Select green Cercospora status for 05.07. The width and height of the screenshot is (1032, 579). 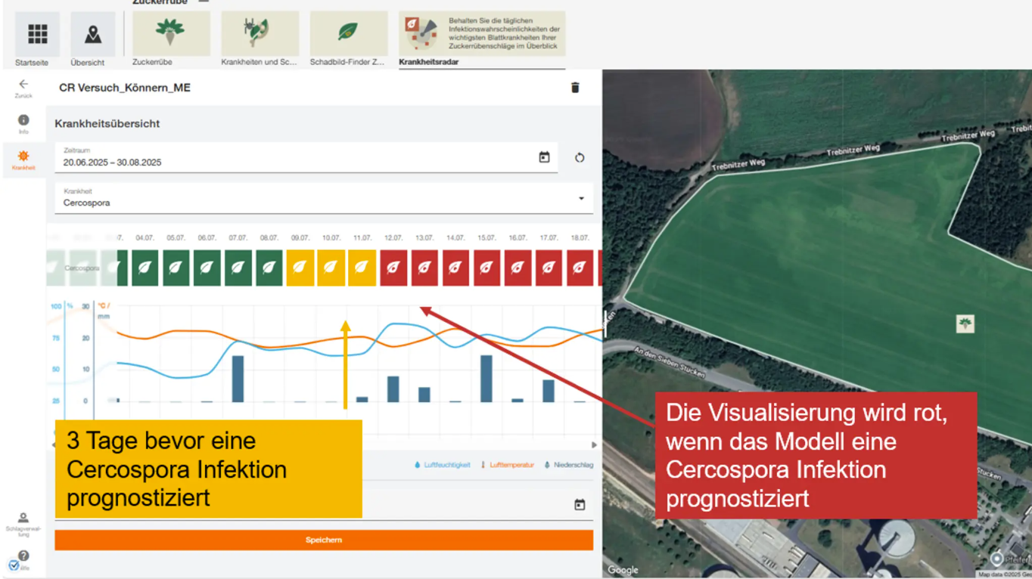click(176, 268)
